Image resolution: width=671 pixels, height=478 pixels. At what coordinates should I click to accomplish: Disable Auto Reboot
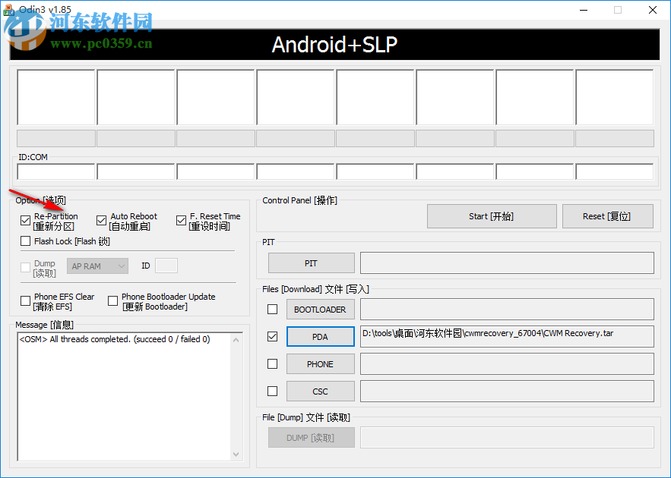(102, 220)
